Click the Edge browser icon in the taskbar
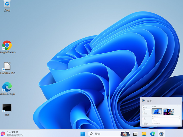The image size is (183, 137). [153, 134]
